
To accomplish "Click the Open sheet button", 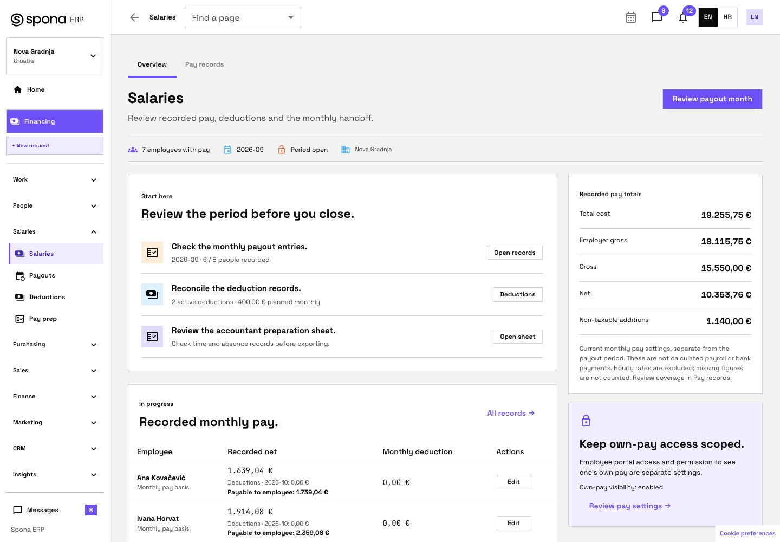I will coord(518,337).
